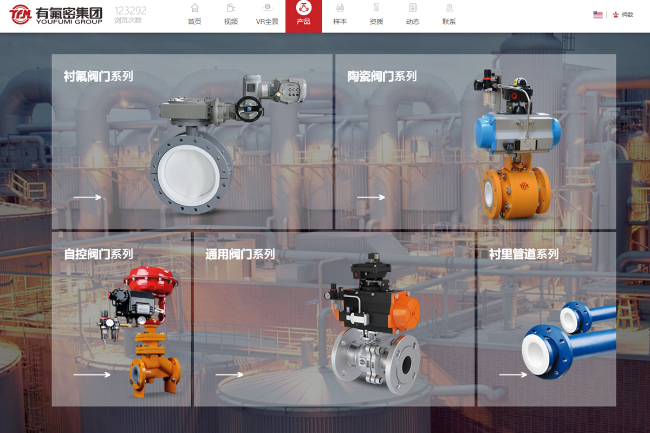Click the 动态 news document icon
The image size is (650, 433).
[413, 8]
